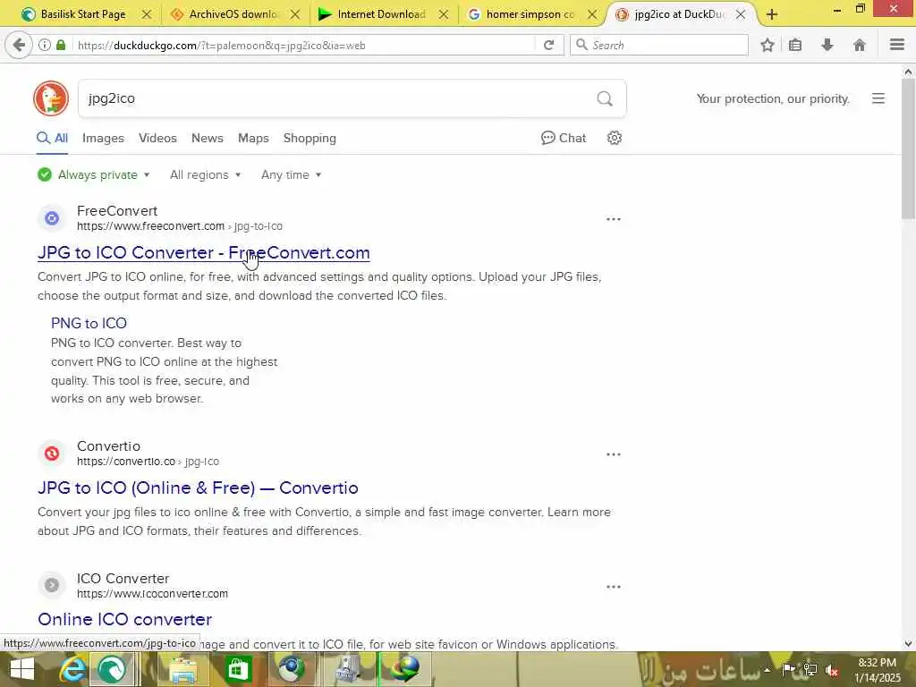This screenshot has height=687, width=916.
Task: Click the scrollbar down arrow
Action: pos(908,644)
